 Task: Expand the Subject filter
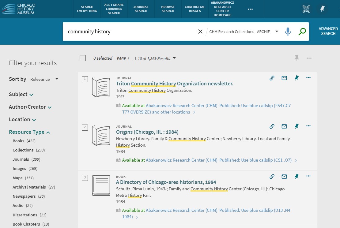[x=21, y=95]
